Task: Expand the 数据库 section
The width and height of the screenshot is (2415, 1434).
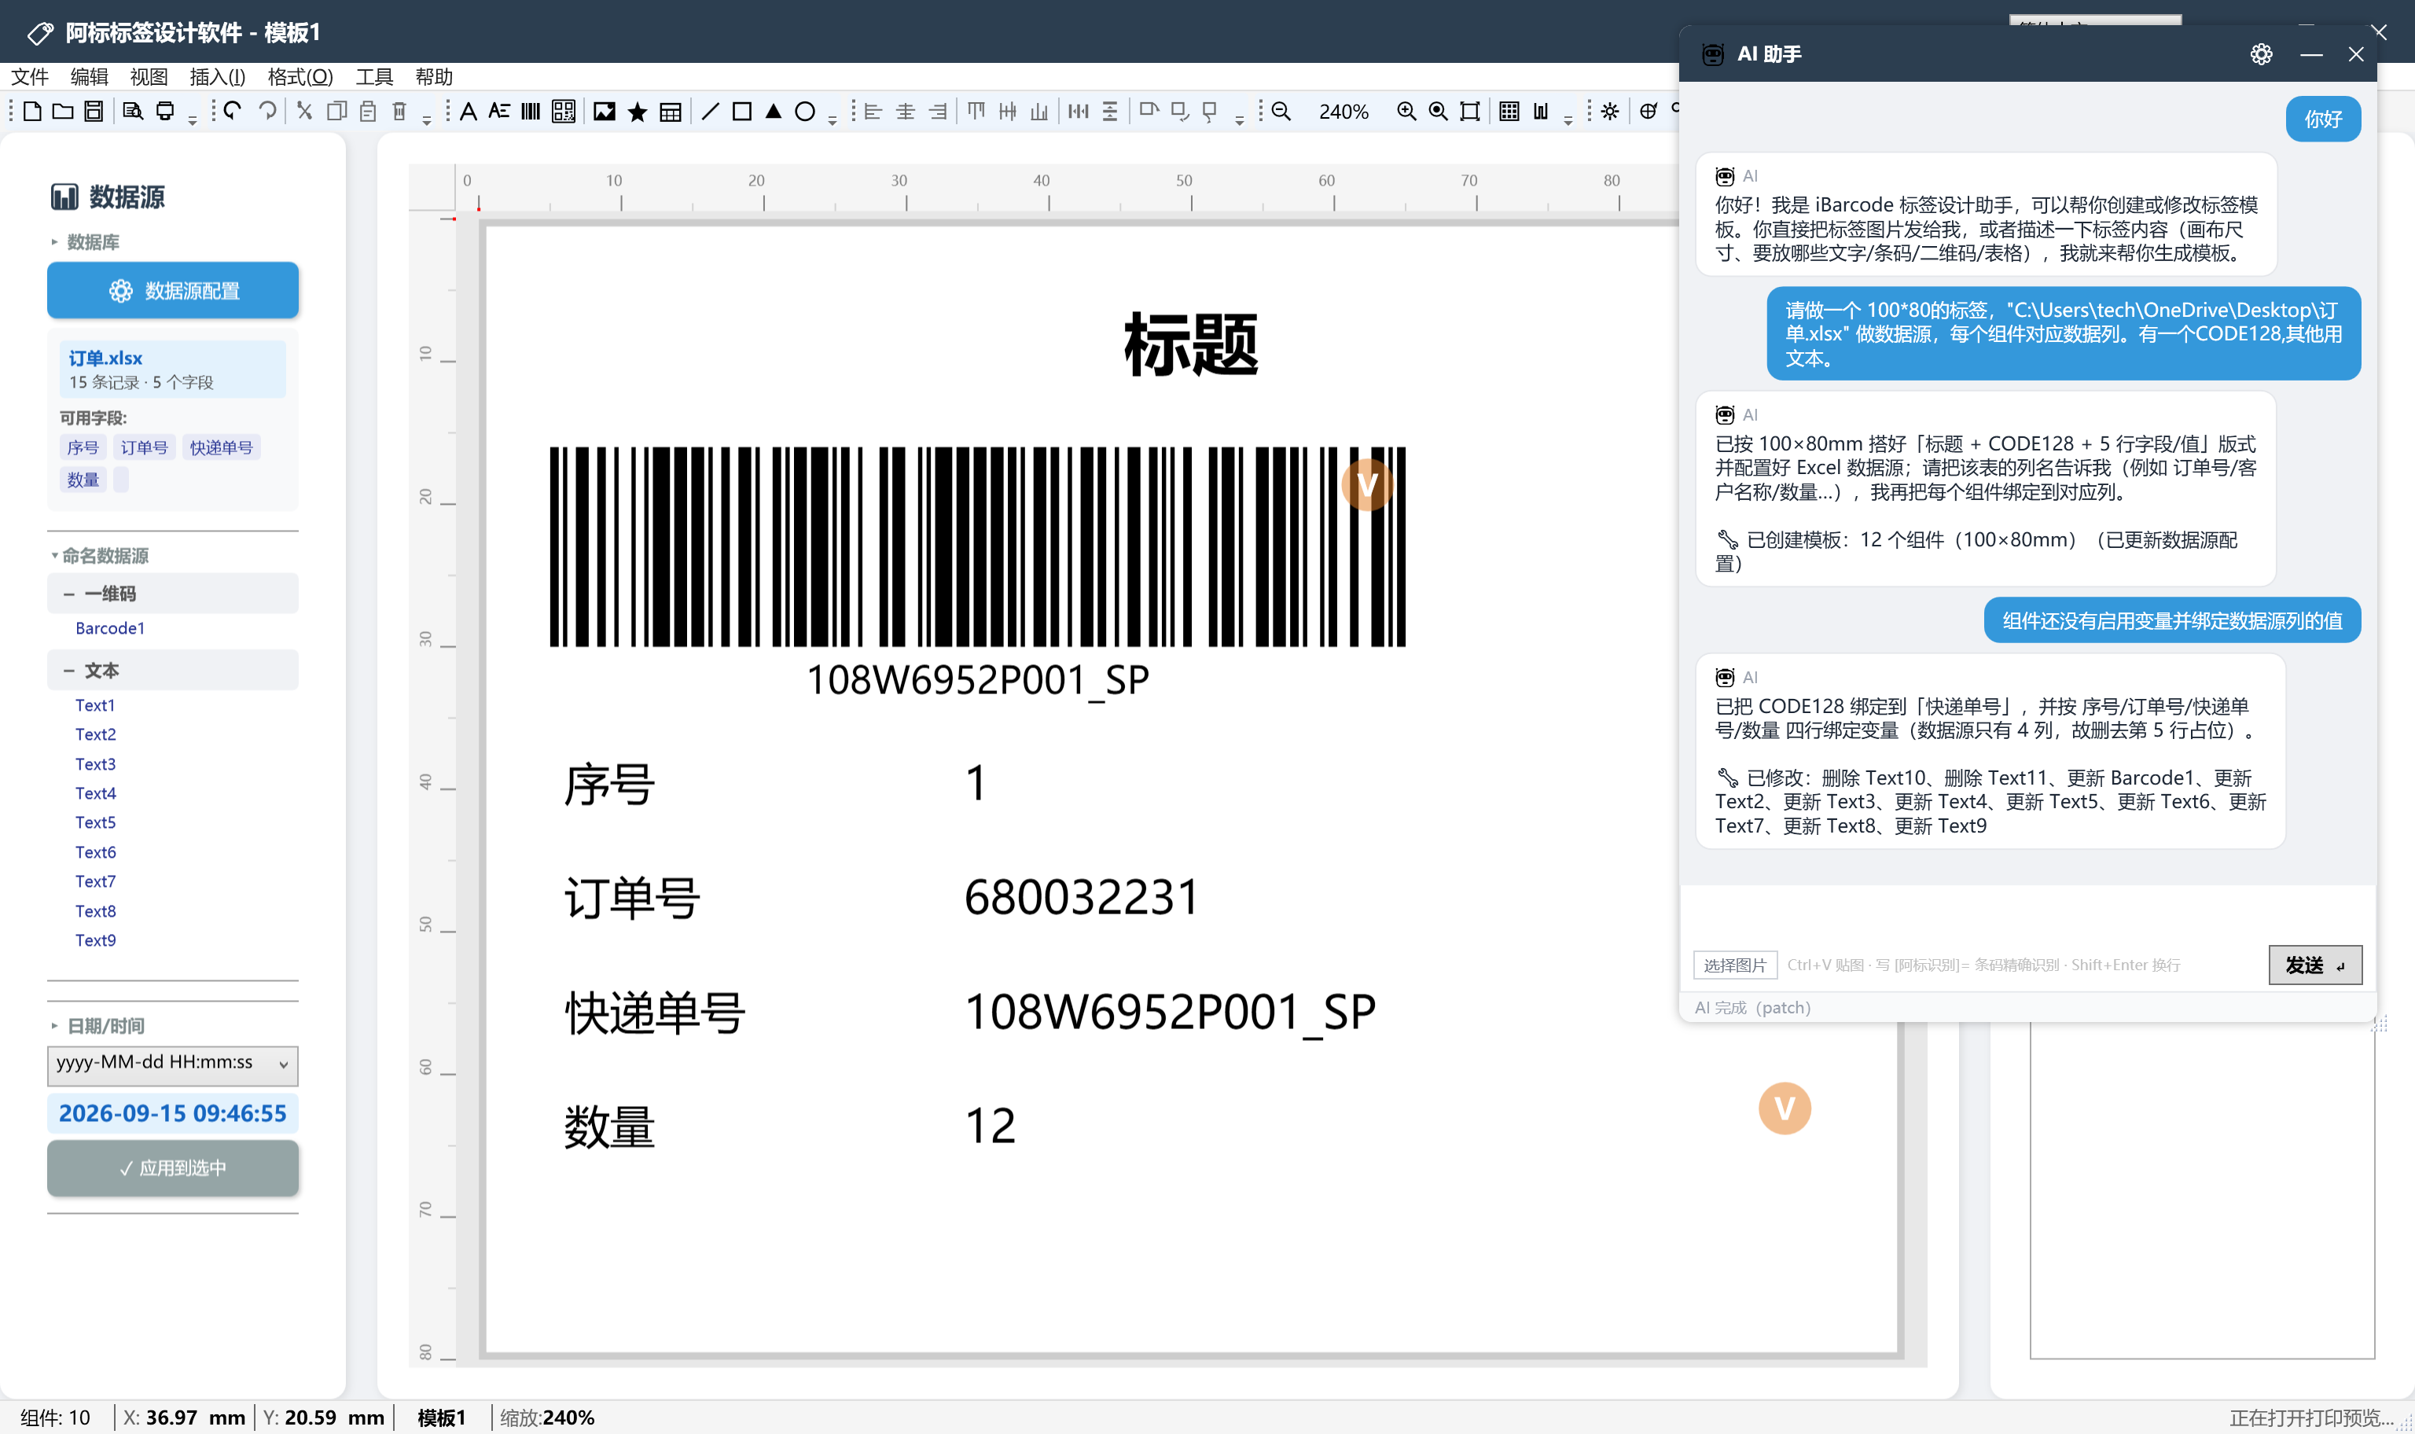Action: click(54, 241)
